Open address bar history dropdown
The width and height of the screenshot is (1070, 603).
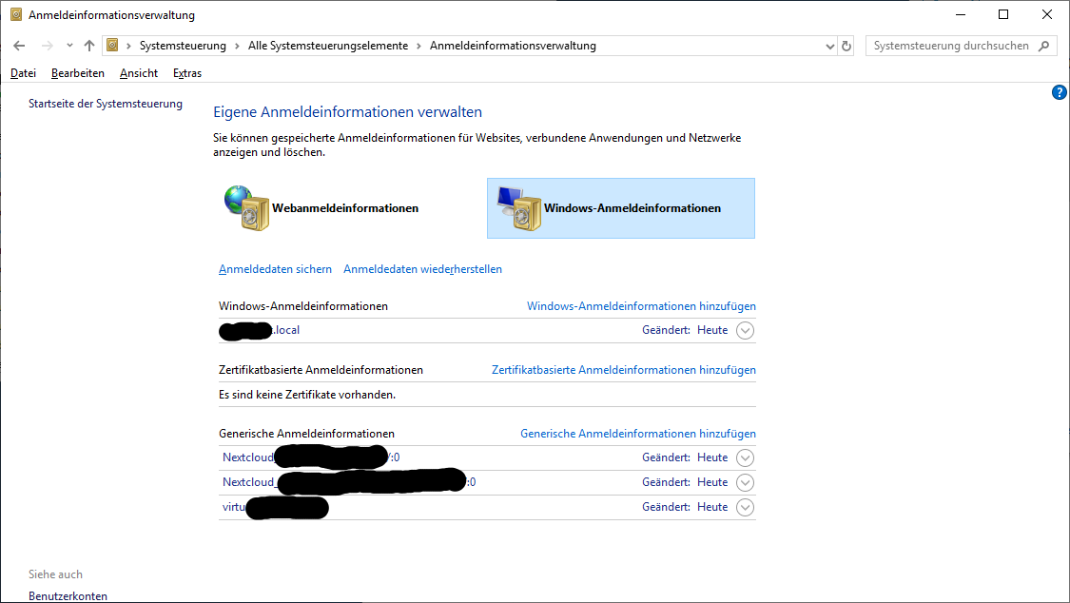click(x=829, y=46)
